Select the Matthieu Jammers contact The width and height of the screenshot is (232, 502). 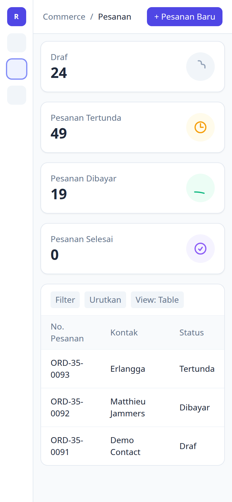(128, 407)
